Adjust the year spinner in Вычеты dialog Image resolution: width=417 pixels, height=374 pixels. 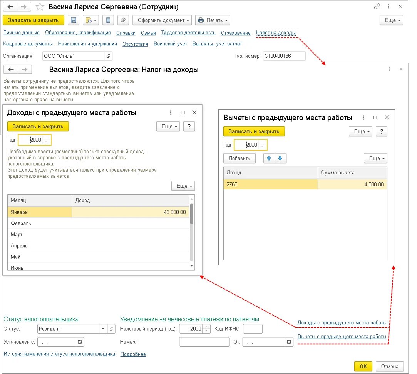[262, 145]
